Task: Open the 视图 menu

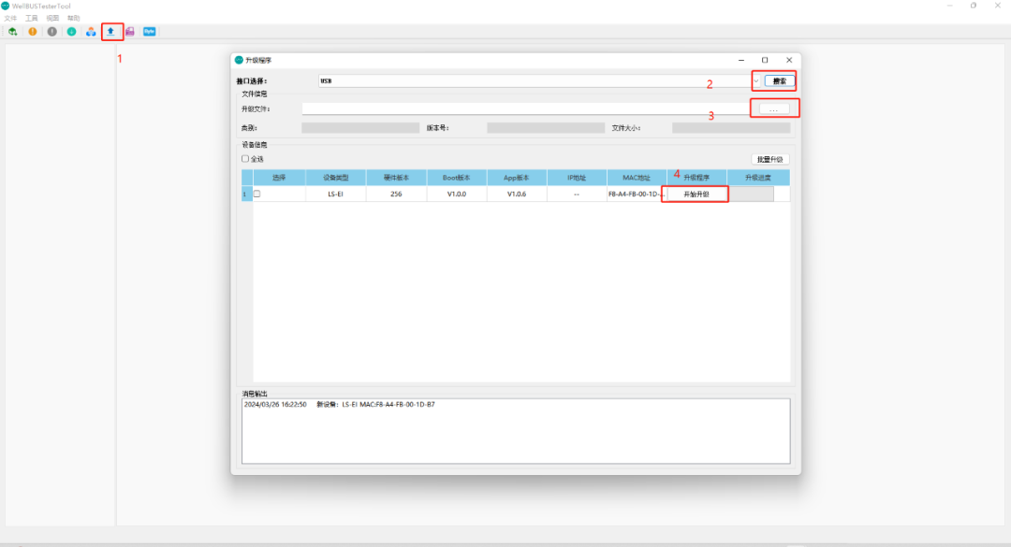Action: 52,18
